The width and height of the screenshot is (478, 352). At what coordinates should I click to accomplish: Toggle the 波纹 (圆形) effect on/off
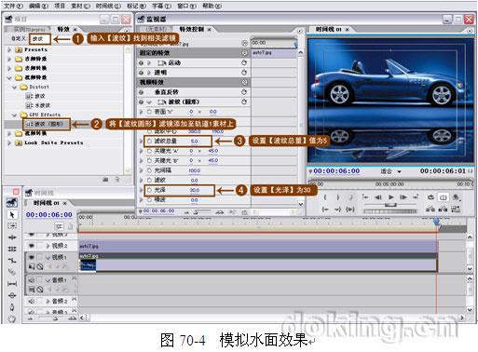142,102
